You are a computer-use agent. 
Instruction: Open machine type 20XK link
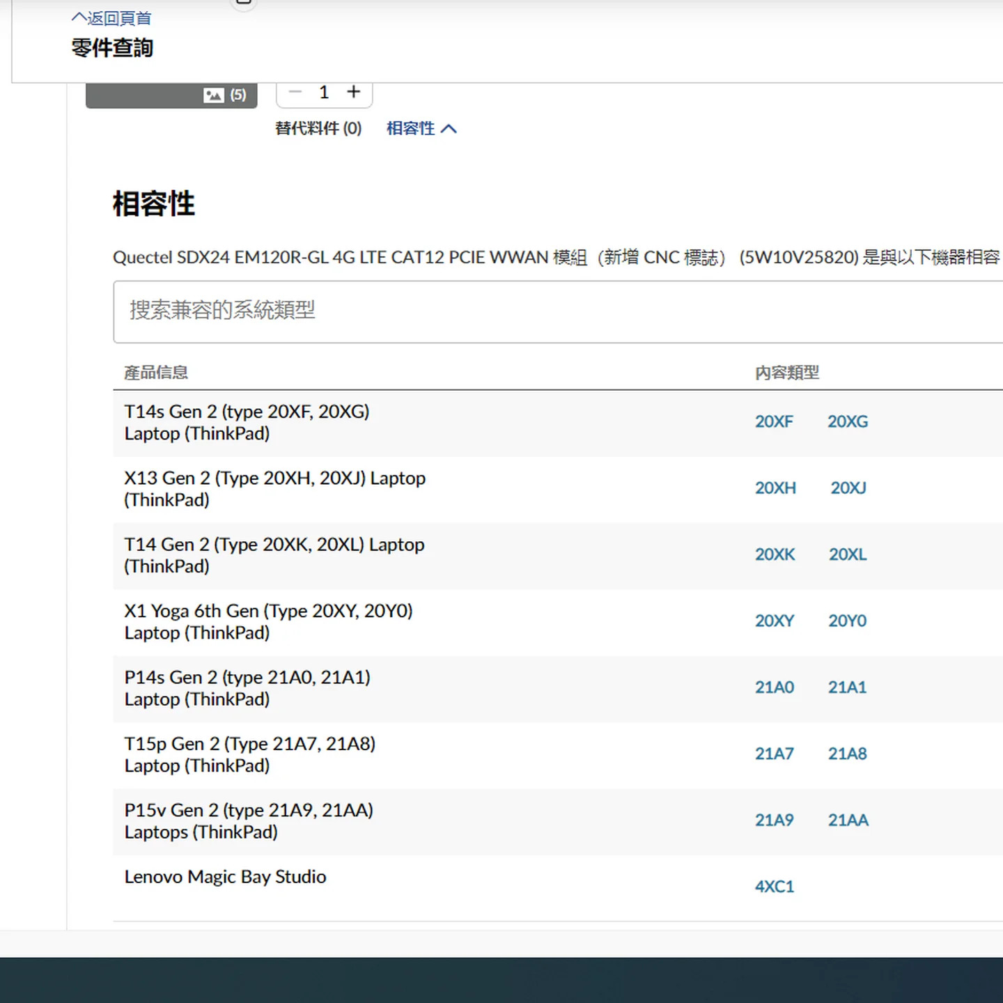pyautogui.click(x=775, y=554)
